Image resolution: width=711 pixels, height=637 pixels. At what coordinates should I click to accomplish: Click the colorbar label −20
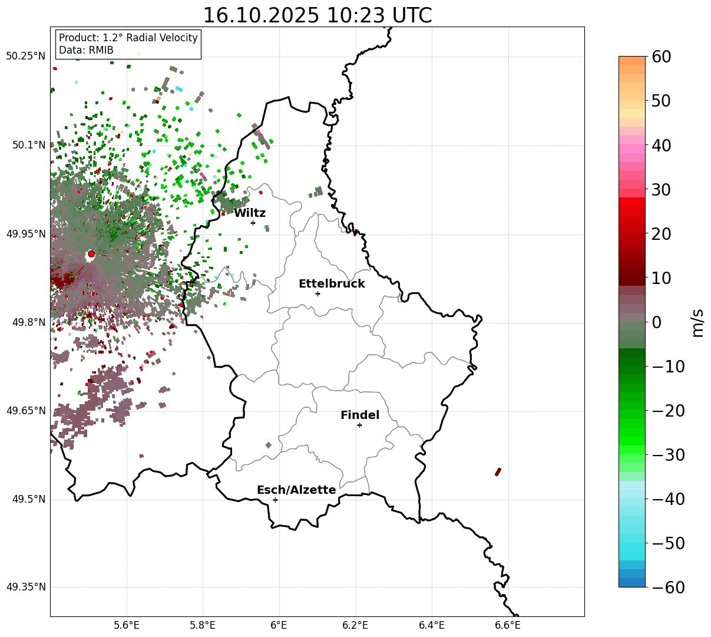pos(668,411)
